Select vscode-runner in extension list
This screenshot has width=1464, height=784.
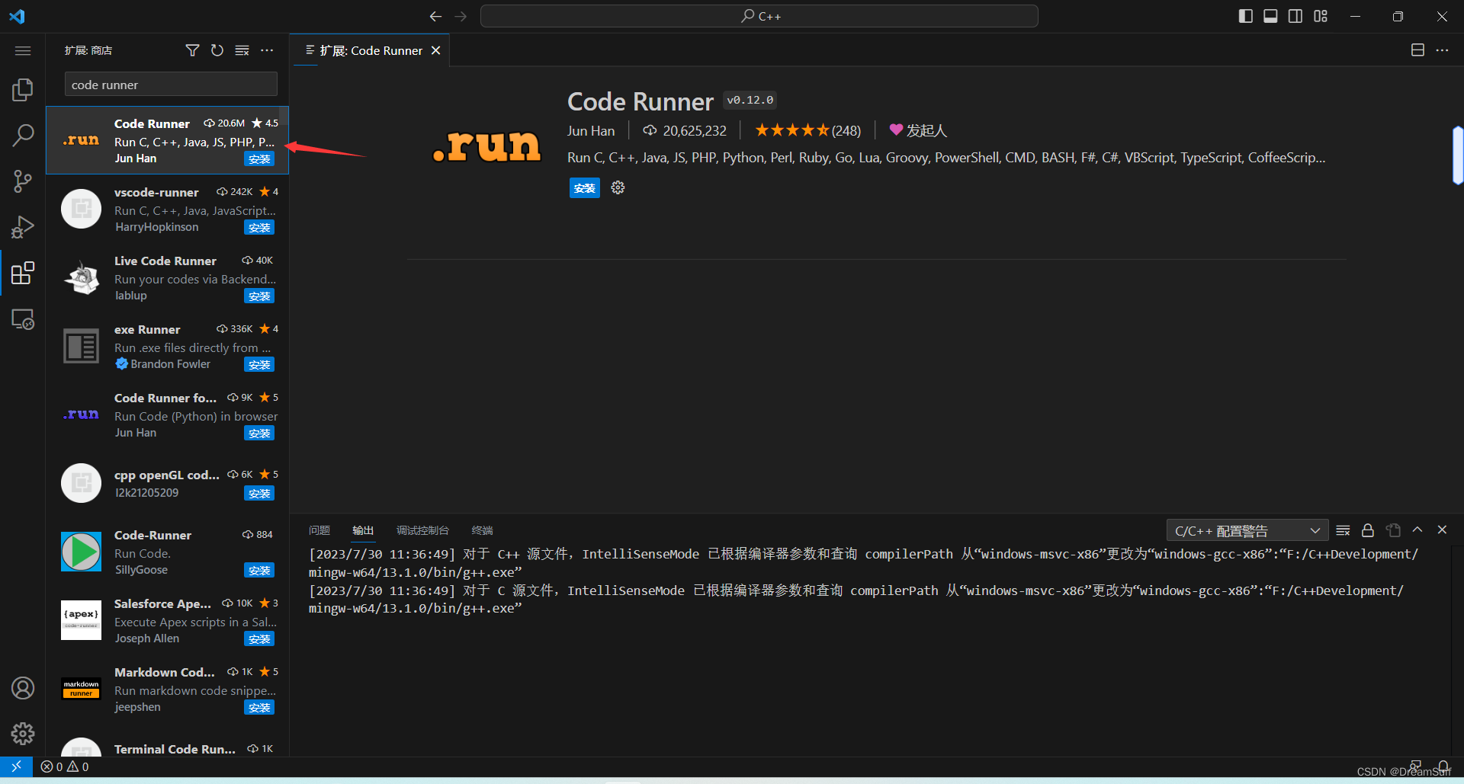(167, 210)
